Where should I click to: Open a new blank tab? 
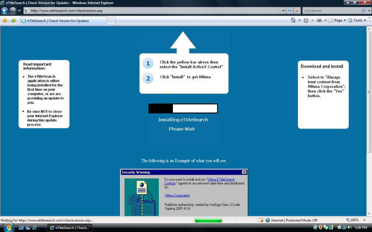click(111, 21)
